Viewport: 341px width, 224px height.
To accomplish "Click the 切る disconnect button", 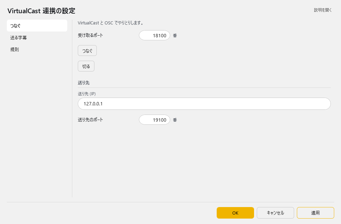I will (86, 66).
